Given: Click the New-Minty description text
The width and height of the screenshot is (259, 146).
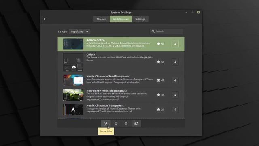Looking at the screenshot, I should (117, 97).
